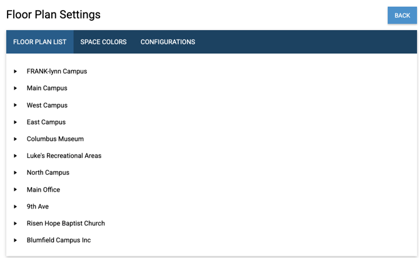The image size is (419, 258).
Task: Expand Luke's Recreational Areas arrow
Action: (16, 156)
